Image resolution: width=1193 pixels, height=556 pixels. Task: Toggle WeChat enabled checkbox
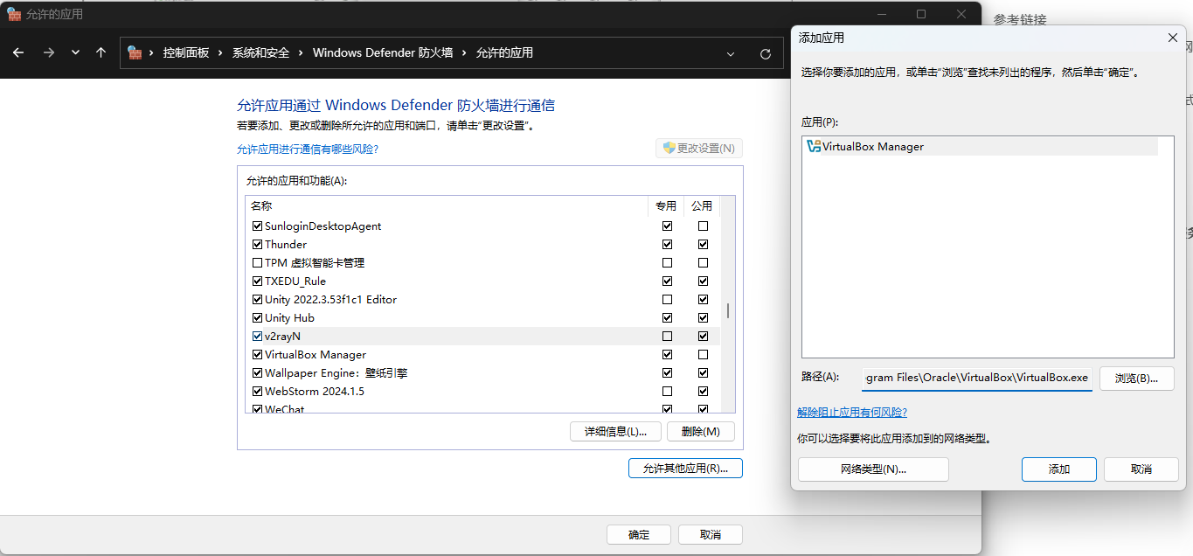tap(258, 408)
